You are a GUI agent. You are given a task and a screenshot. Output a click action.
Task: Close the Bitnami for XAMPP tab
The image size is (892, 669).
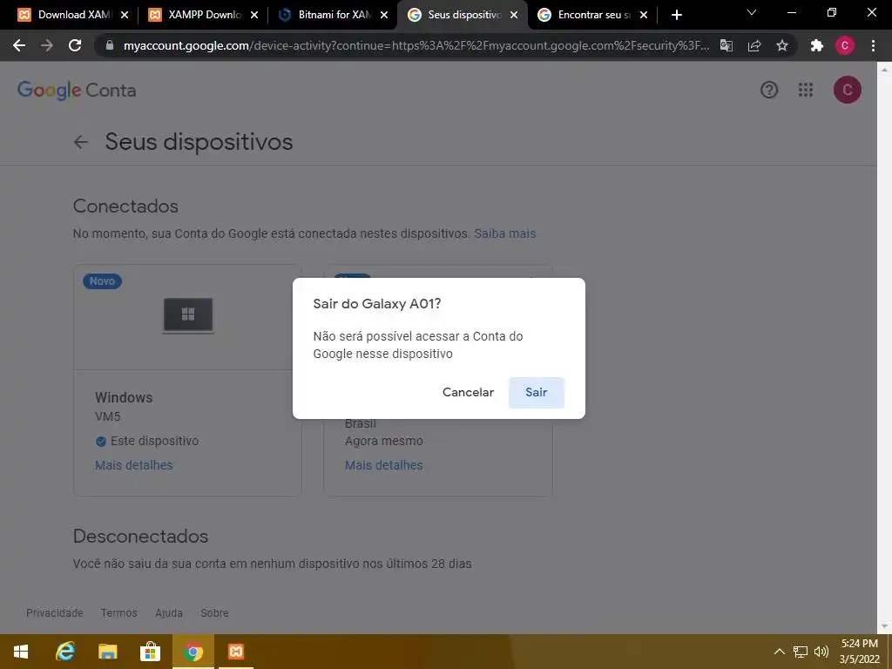[x=384, y=15]
